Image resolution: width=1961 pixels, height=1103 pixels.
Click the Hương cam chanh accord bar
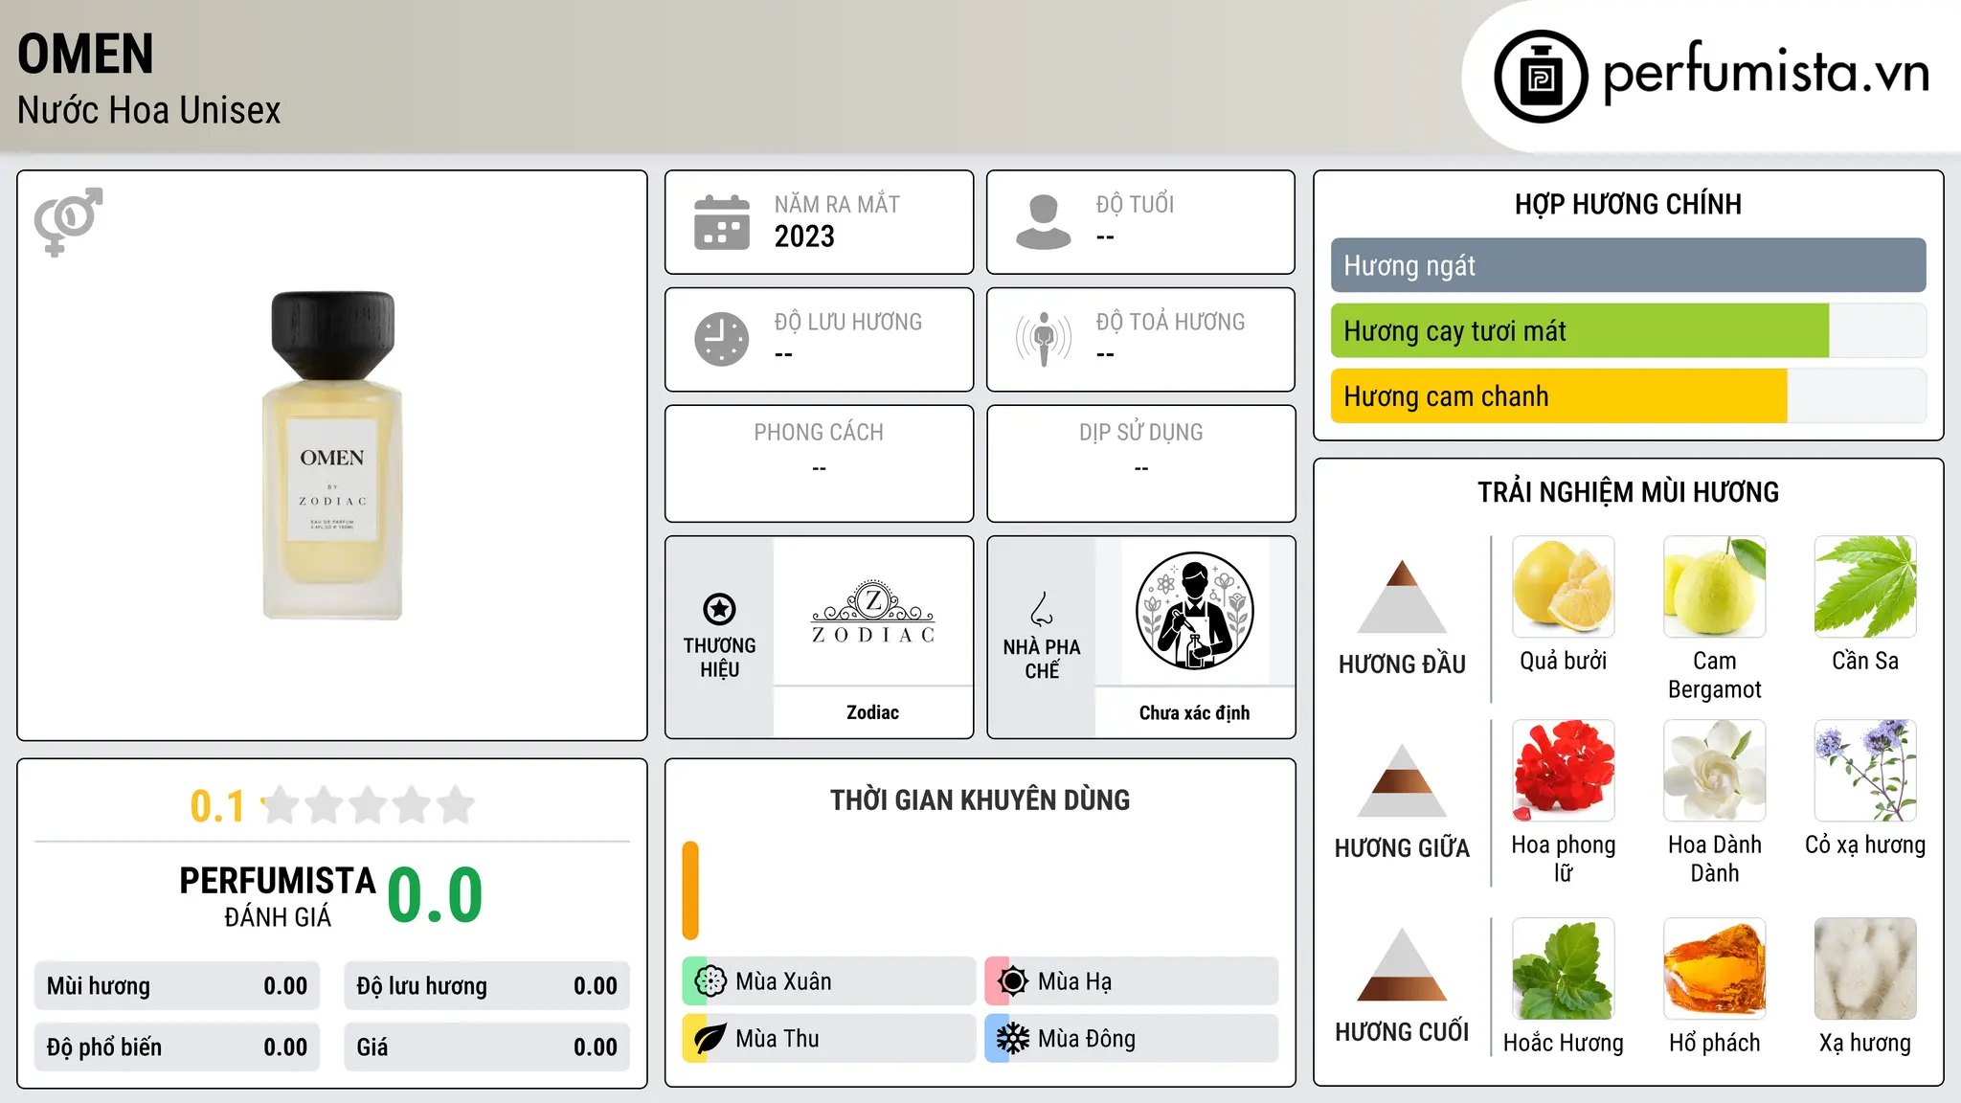pyautogui.click(x=1629, y=396)
